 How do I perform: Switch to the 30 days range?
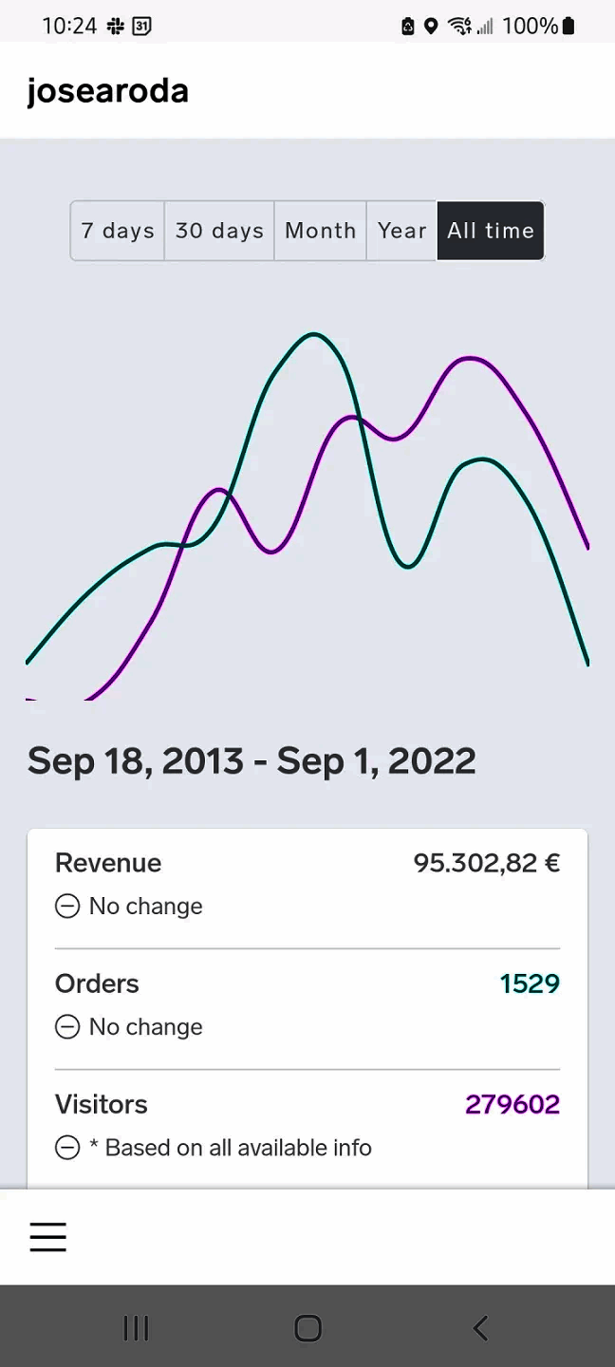click(x=219, y=231)
